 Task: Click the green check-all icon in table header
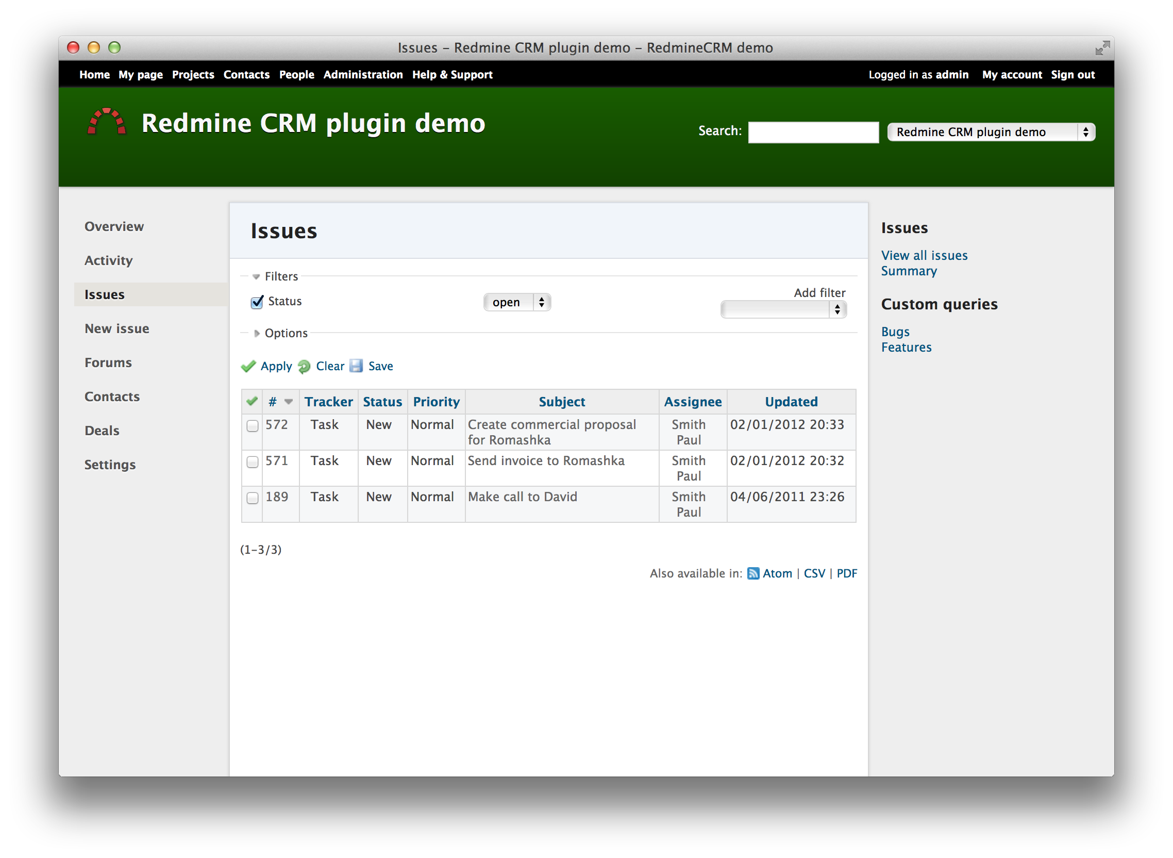pos(252,402)
